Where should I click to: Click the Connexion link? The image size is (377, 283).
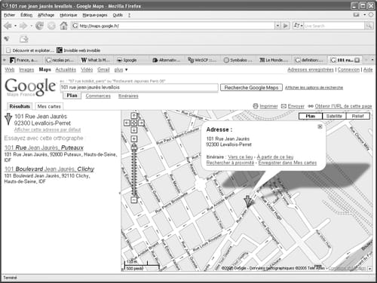pos(348,69)
